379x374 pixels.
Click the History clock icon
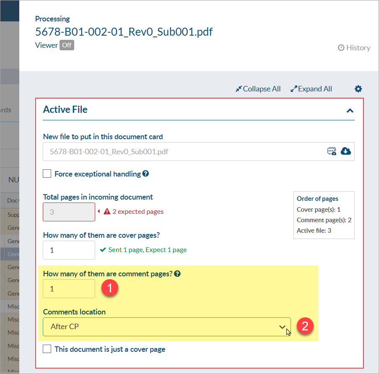(x=341, y=48)
